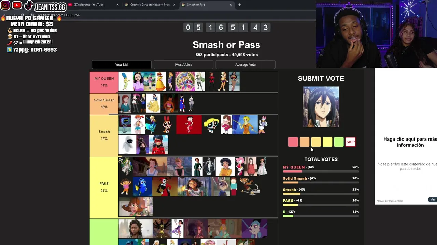
Task: Select Bubbles Powerpuff thumbnail in Smash tier
Action: 211,125
